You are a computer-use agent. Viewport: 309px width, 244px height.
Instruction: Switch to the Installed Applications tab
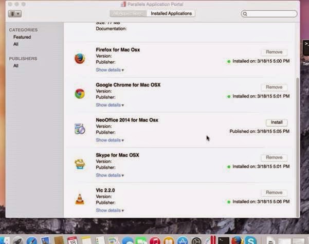pos(171,13)
